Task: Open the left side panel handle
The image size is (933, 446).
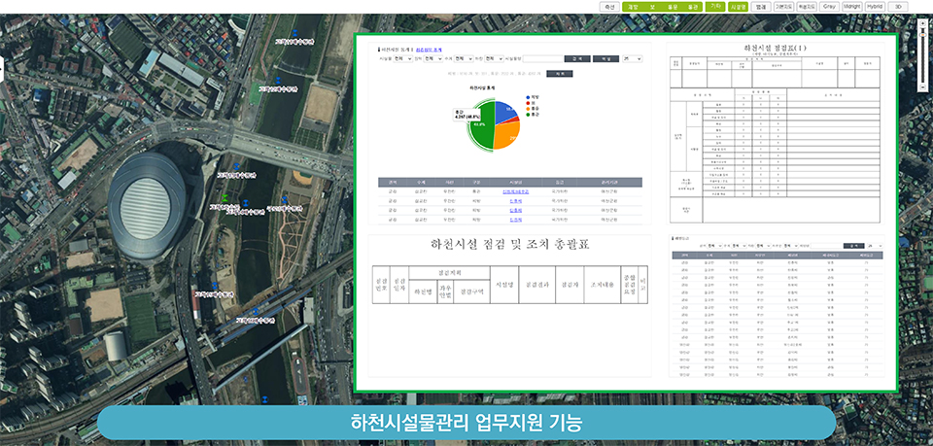Action: 3,68
